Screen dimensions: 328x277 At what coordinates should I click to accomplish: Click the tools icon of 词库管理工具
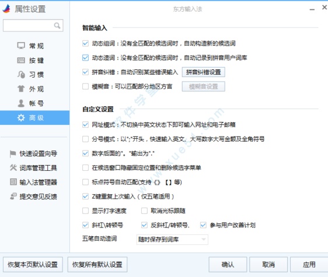point(13,167)
